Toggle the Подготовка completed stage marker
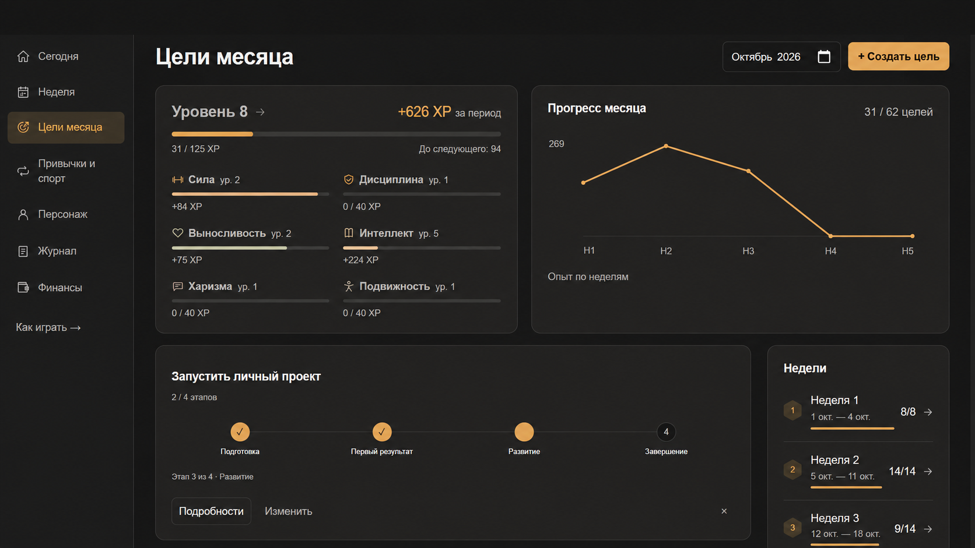 (x=240, y=432)
